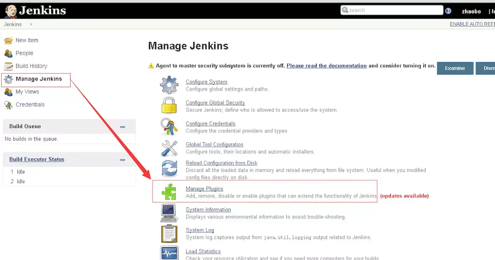This screenshot has width=495, height=260.
Task: Click the People icon in sidebar
Action: tap(8, 53)
